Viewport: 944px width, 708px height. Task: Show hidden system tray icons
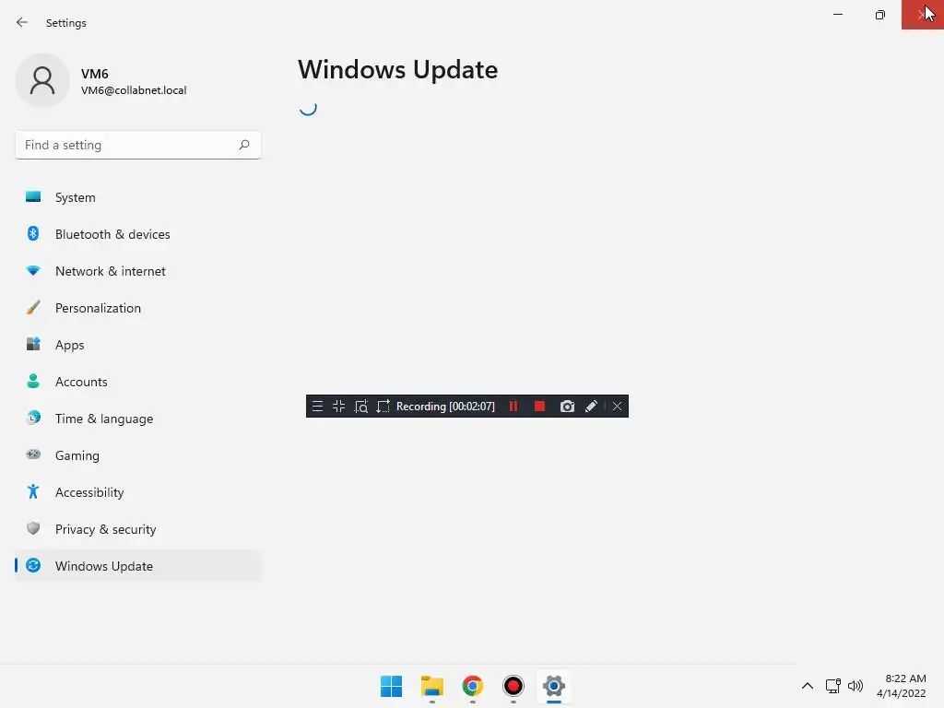pos(808,686)
